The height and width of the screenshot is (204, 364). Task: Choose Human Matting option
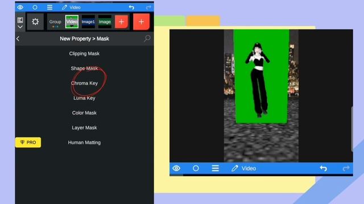84,142
